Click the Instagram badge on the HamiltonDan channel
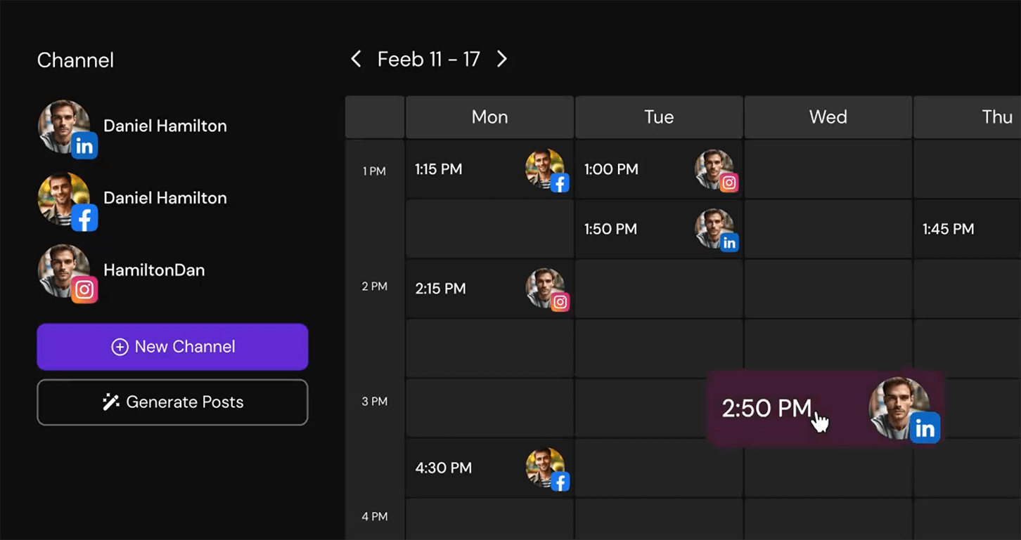The width and height of the screenshot is (1021, 540). click(x=84, y=290)
